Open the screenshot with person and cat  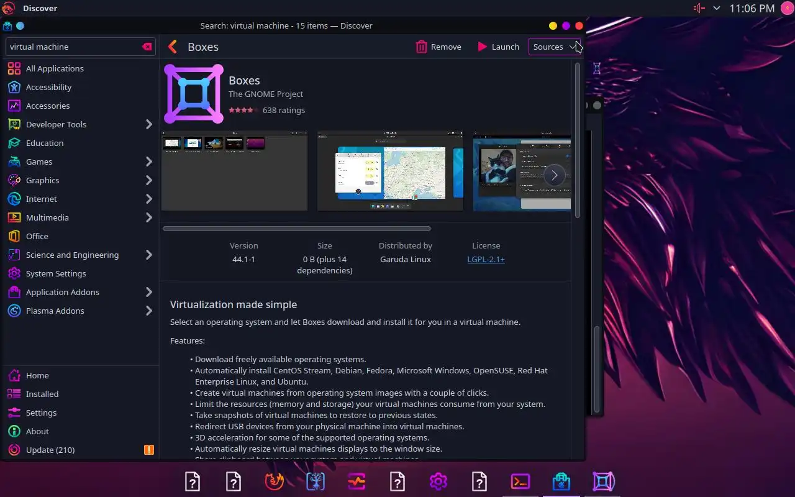point(522,171)
